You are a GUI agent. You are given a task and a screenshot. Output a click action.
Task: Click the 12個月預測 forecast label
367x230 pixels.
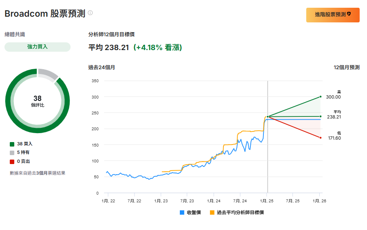(x=346, y=68)
